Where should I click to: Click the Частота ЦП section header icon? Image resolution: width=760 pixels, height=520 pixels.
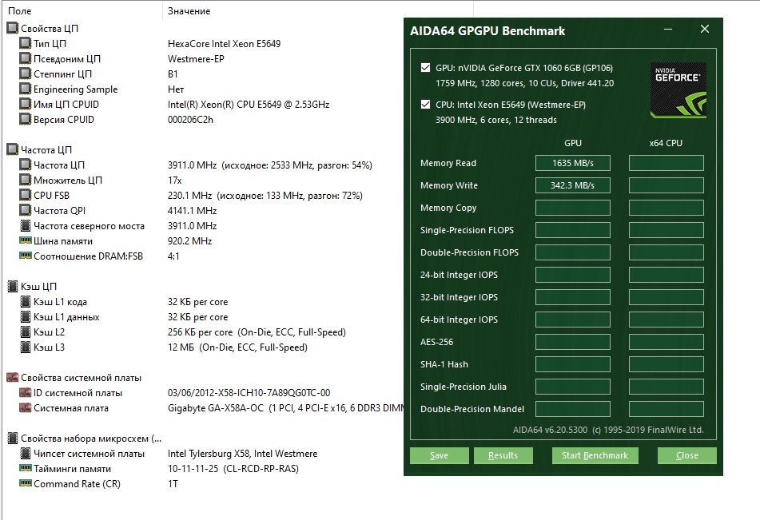pos(13,149)
